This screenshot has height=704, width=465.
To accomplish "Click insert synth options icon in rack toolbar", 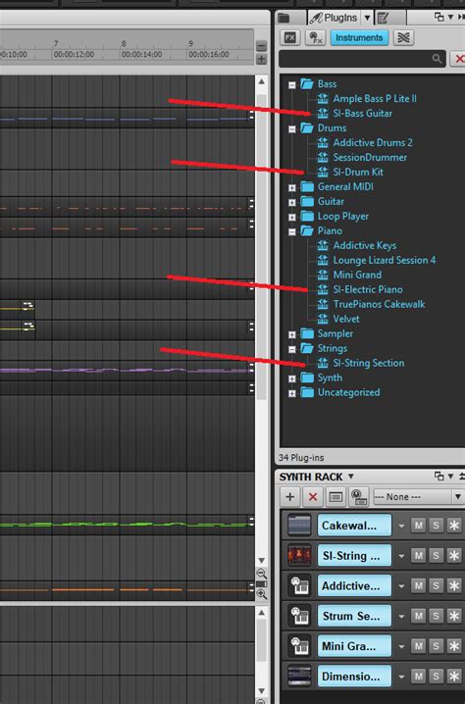I will 358,496.
